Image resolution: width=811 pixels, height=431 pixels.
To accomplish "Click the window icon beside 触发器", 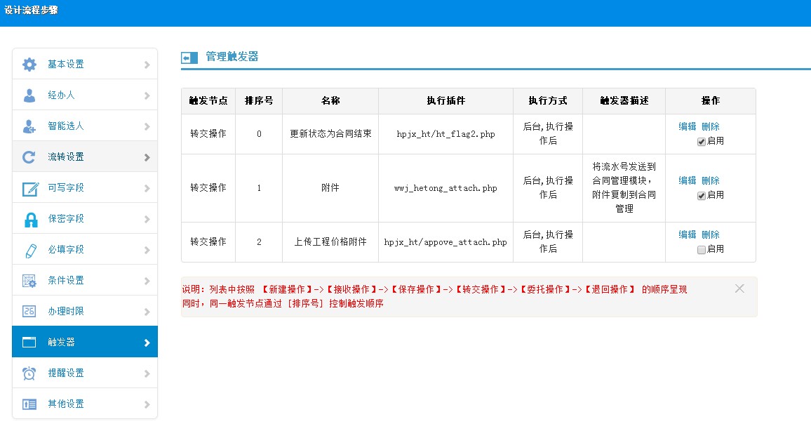I will point(29,342).
